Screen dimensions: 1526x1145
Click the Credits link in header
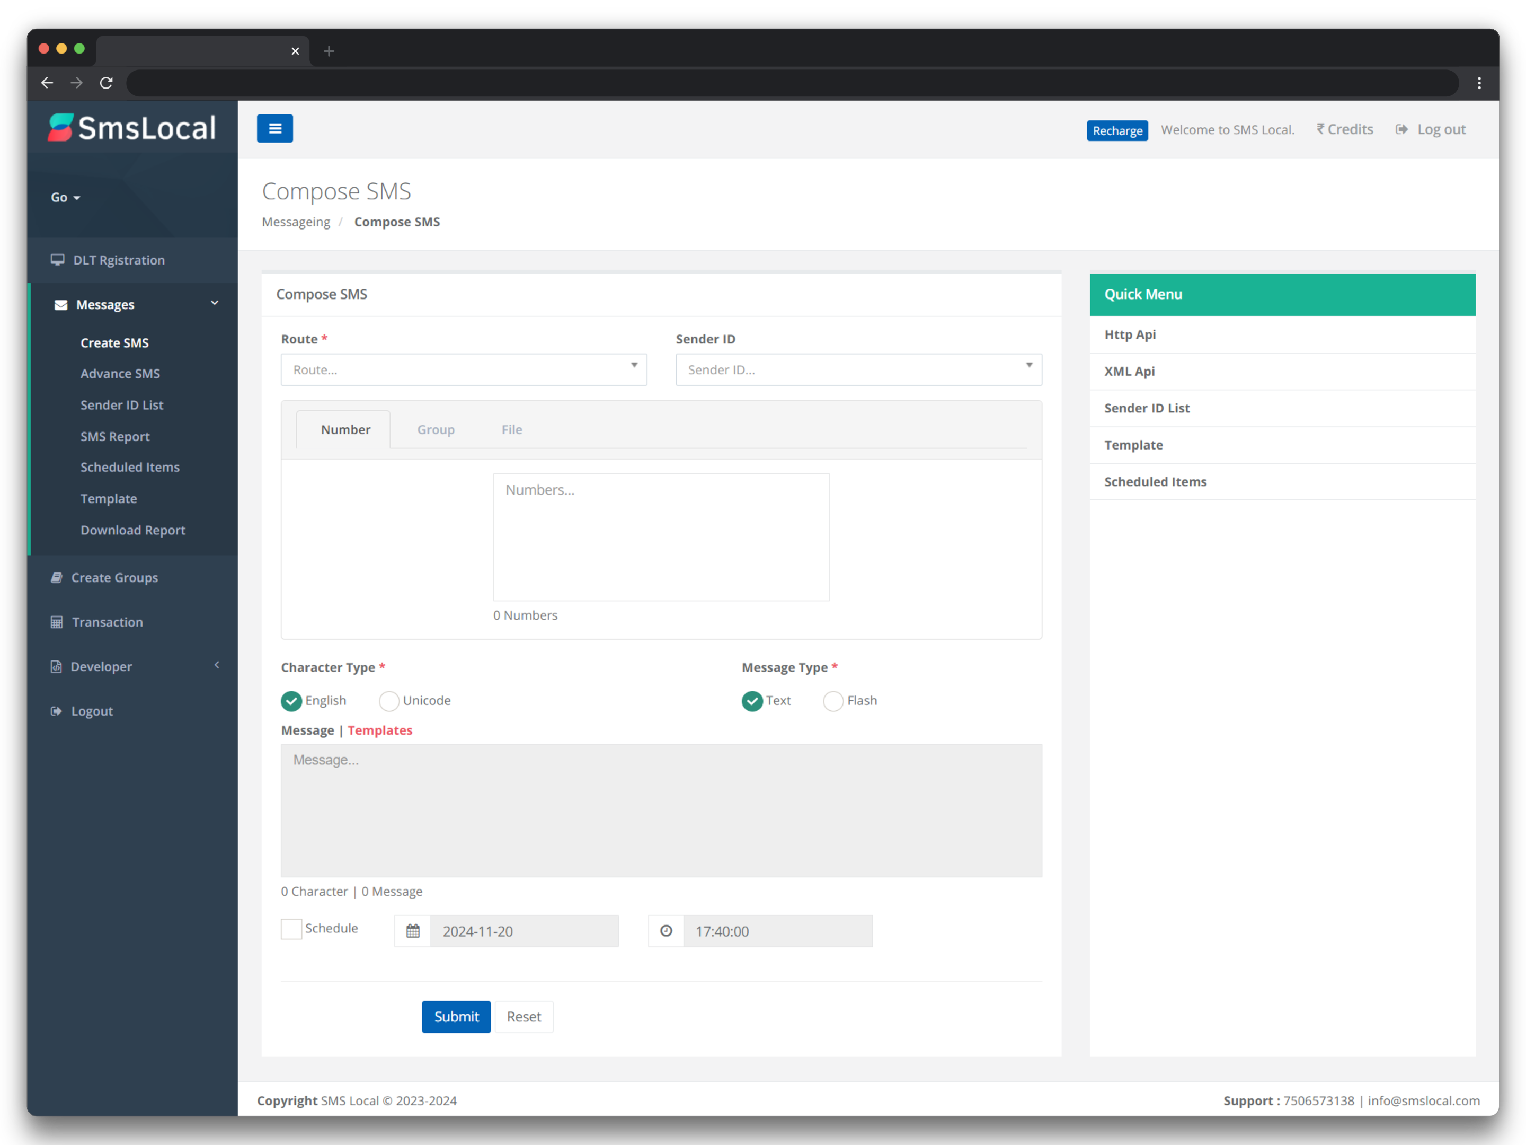1345,130
